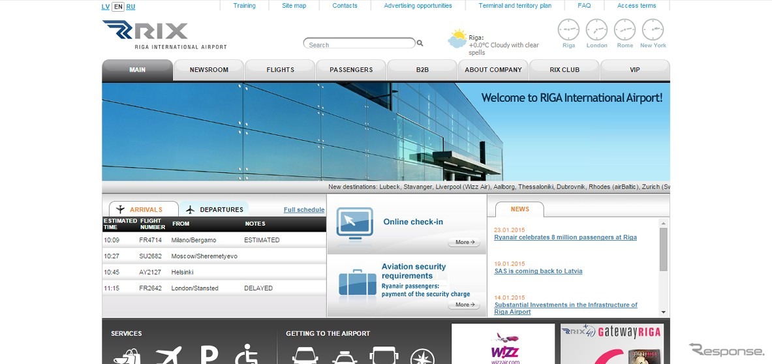Viewport: 772px width, 364px height.
Task: Select flight SU2682 Moscow/Sheremetyevo row
Action: pos(214,256)
